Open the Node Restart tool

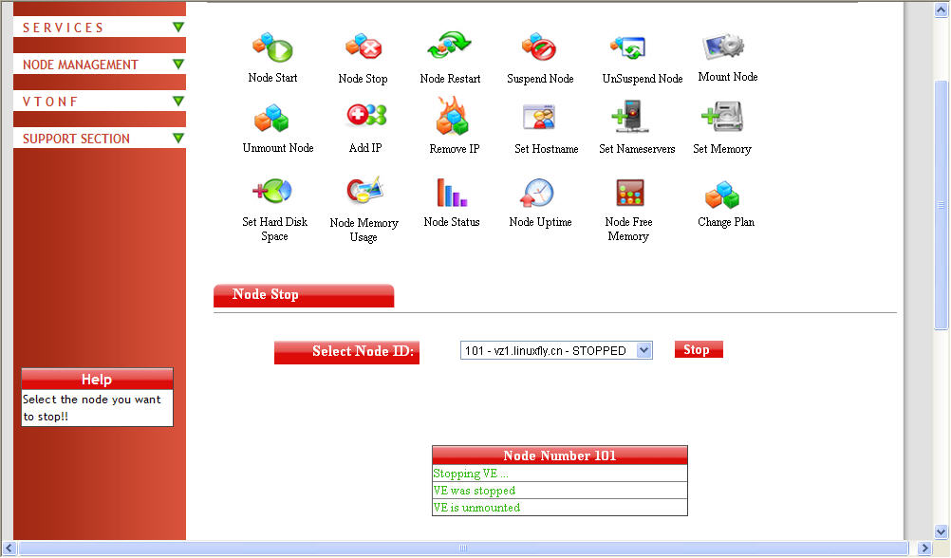point(450,46)
